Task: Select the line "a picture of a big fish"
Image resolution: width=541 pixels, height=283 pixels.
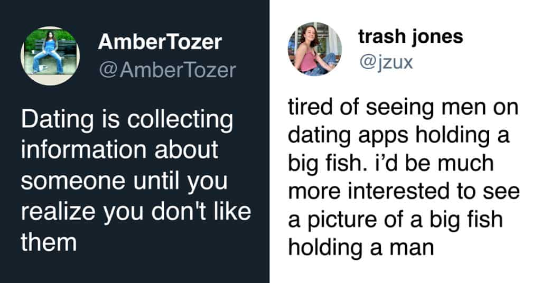Action: 395,219
